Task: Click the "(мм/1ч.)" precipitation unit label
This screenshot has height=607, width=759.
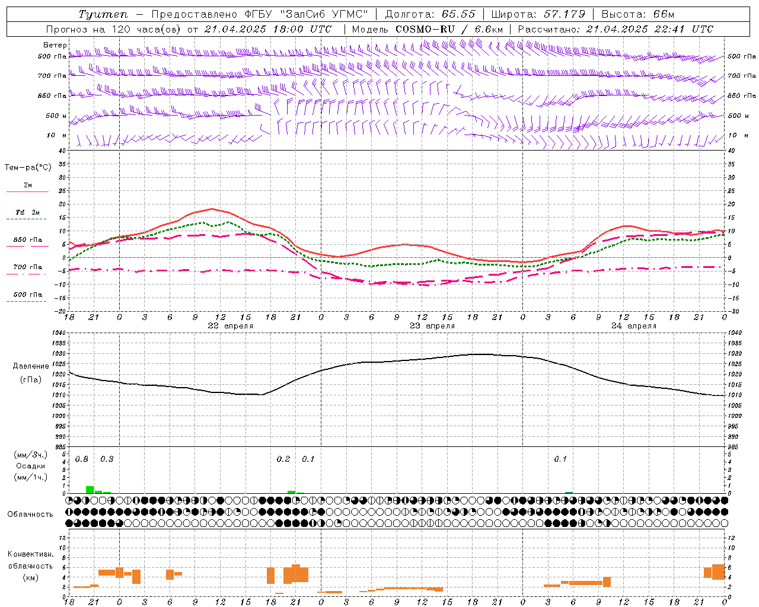Action: pyautogui.click(x=31, y=477)
